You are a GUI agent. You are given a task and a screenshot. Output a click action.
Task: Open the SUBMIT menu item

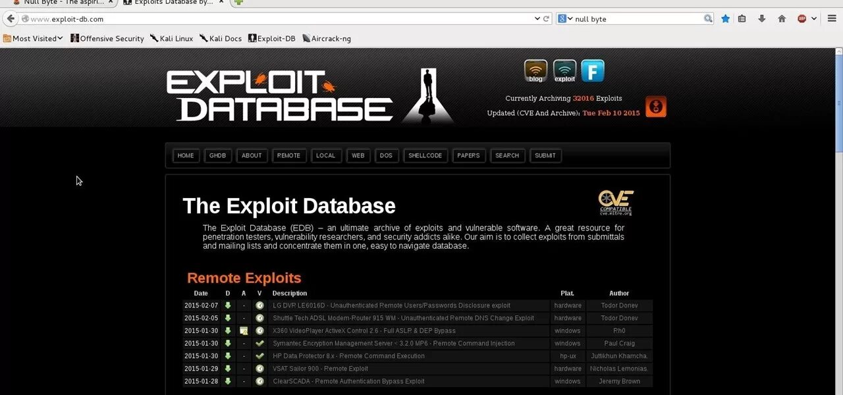tap(545, 155)
